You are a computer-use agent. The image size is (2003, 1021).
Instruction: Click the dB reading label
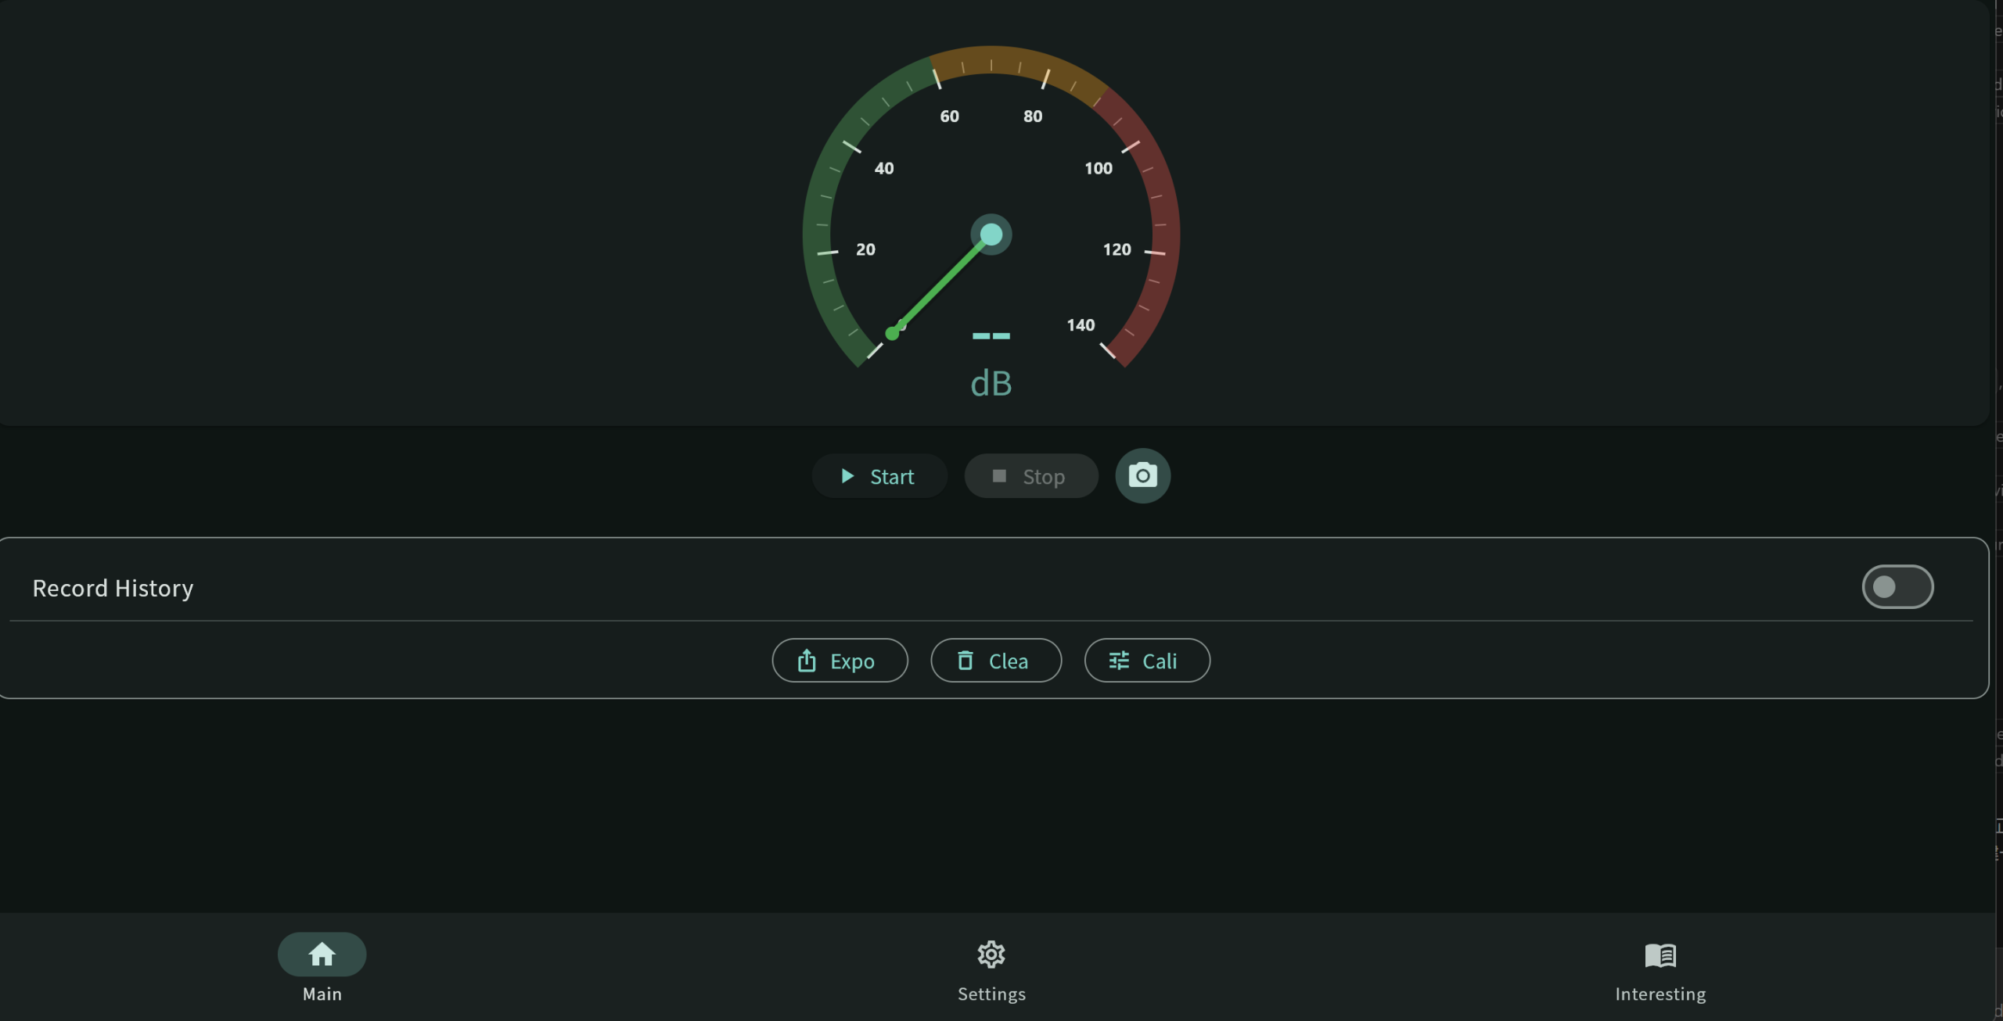[x=991, y=384]
